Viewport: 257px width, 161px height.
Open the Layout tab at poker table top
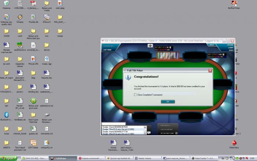click(x=211, y=45)
